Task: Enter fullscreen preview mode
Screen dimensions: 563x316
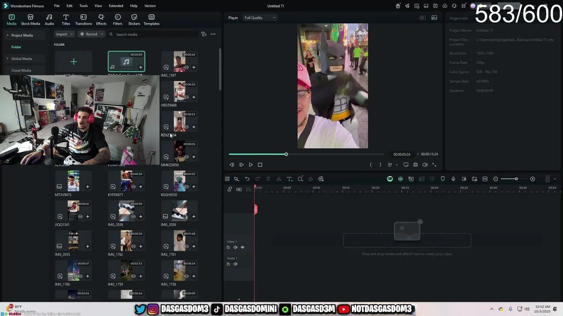Action: click(434, 165)
